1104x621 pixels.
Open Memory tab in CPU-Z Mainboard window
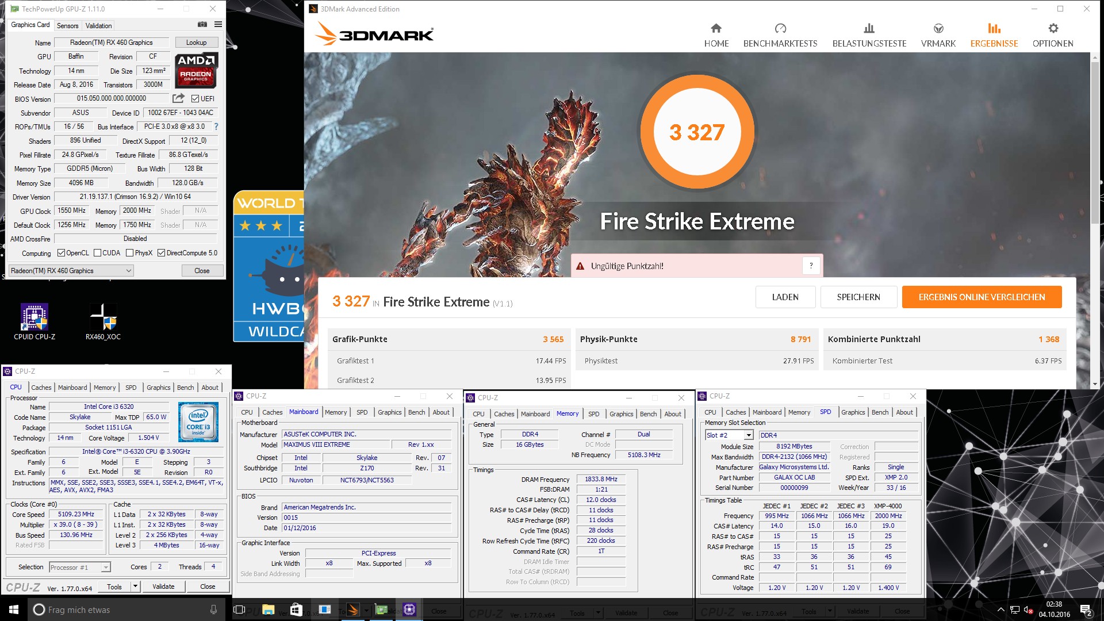335,412
